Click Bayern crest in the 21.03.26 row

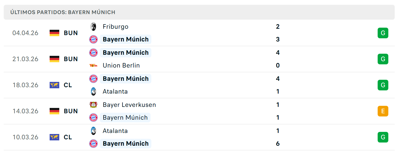point(93,53)
